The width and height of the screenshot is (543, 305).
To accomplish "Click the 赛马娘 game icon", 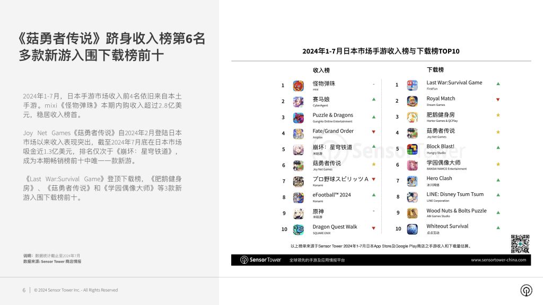I will point(298,102).
